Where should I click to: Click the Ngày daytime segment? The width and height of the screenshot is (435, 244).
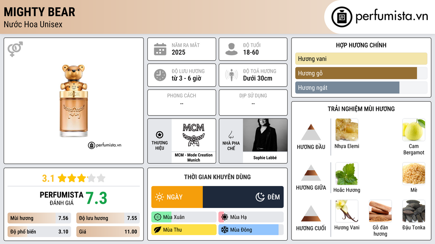pos(177,197)
